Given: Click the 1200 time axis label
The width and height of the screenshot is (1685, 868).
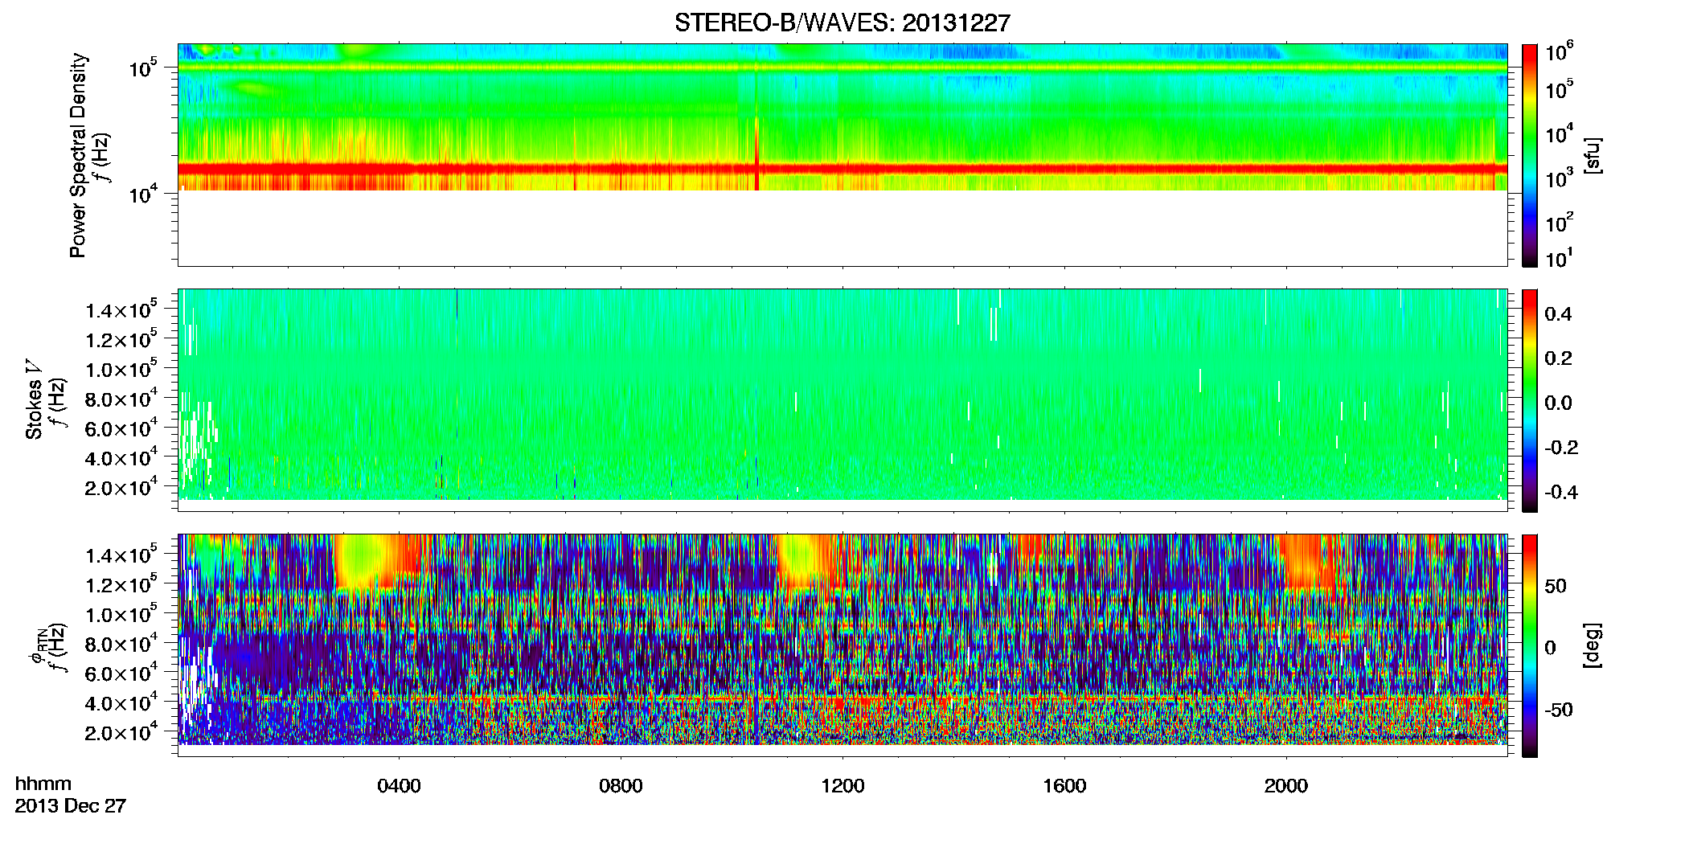Looking at the screenshot, I should pyautogui.click(x=843, y=786).
